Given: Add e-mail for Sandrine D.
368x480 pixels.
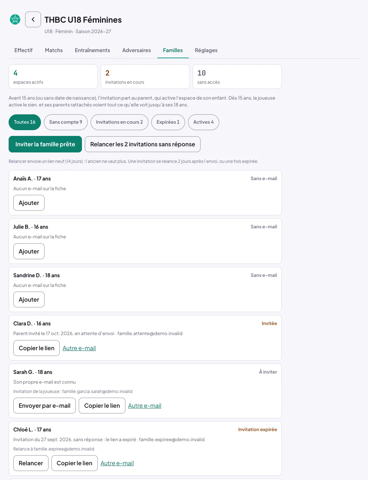Looking at the screenshot, I should [x=29, y=300].
